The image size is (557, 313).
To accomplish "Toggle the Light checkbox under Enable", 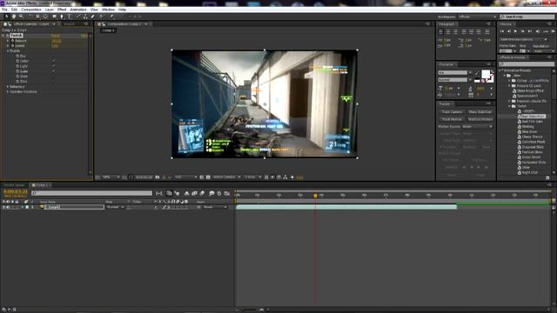I will (54, 66).
